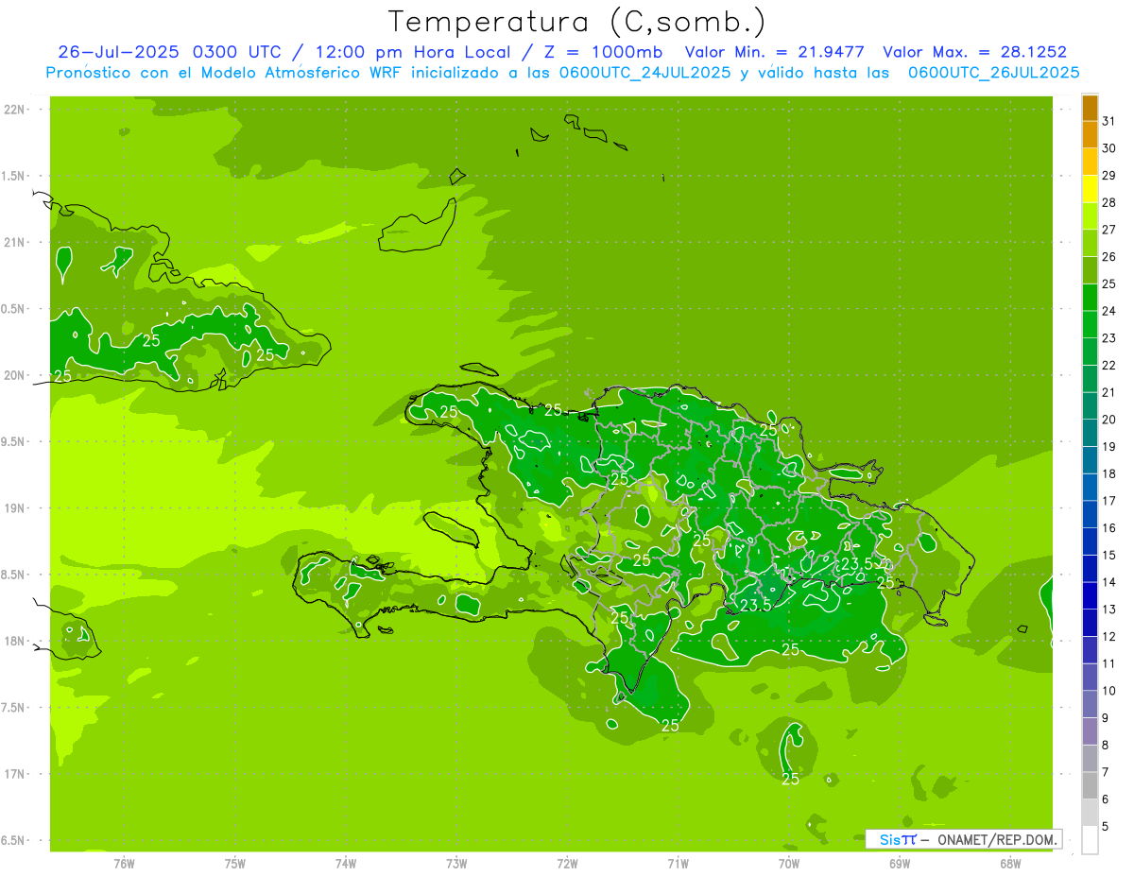Screen dimensions: 1134x876
Task: Click legend scale label 14
Action: point(1108,582)
